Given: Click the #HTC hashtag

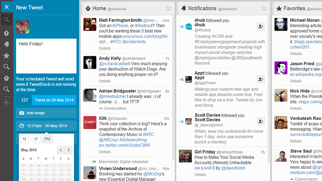Looking at the screenshot, I should [x=116, y=42].
